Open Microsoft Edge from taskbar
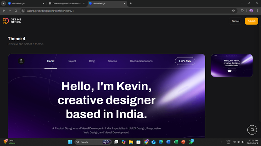The image size is (261, 146). (x=161, y=142)
